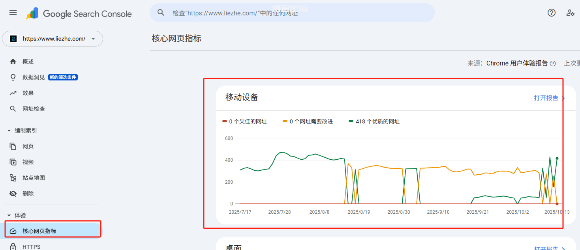This screenshot has width=580, height=250.
Task: Open the 网页 pages indexing icon
Action: (13, 146)
